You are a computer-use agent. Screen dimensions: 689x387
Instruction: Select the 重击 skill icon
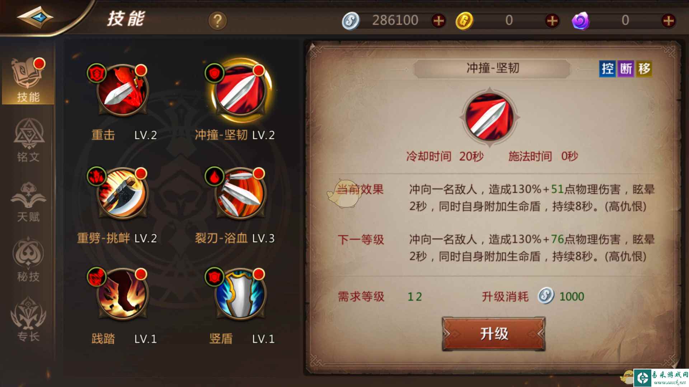[122, 90]
